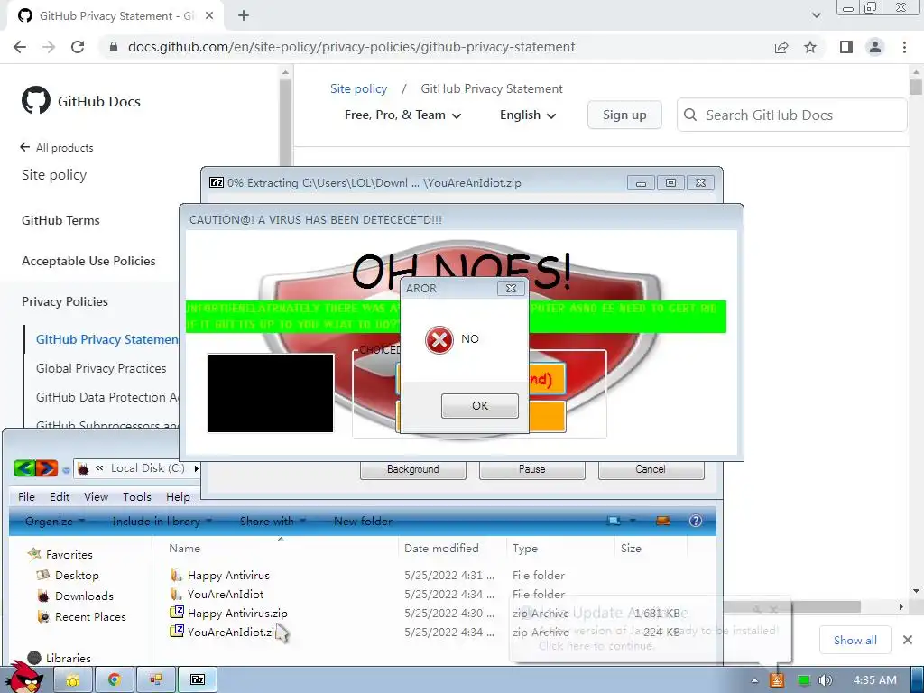Screen dimensions: 924x693
Task: Click the Java update tray icon
Action: [777, 680]
